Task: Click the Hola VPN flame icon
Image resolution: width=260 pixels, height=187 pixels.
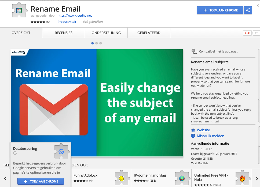Action: click(242, 178)
